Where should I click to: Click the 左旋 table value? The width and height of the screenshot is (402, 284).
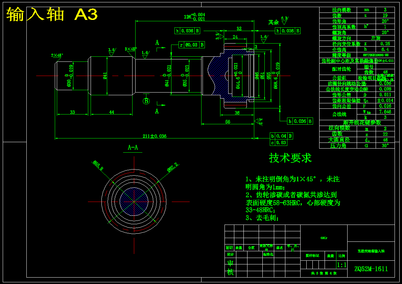pyautogui.click(x=376, y=38)
